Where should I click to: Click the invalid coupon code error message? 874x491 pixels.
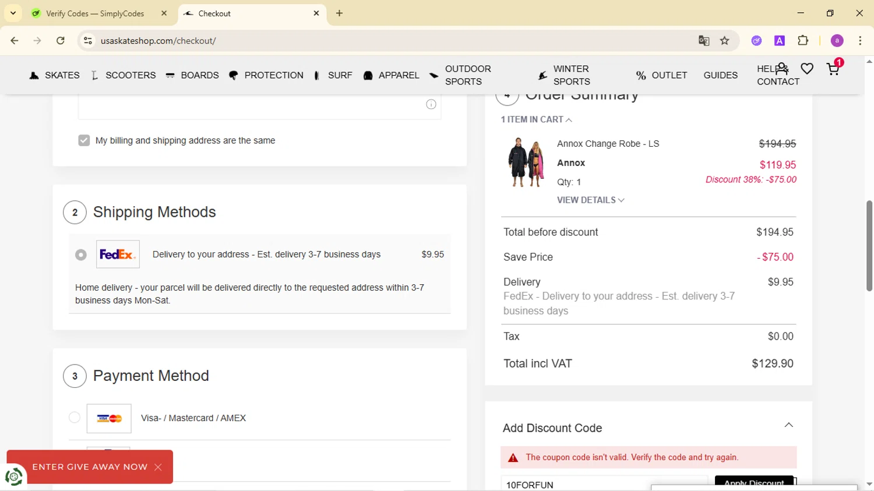[x=649, y=458]
